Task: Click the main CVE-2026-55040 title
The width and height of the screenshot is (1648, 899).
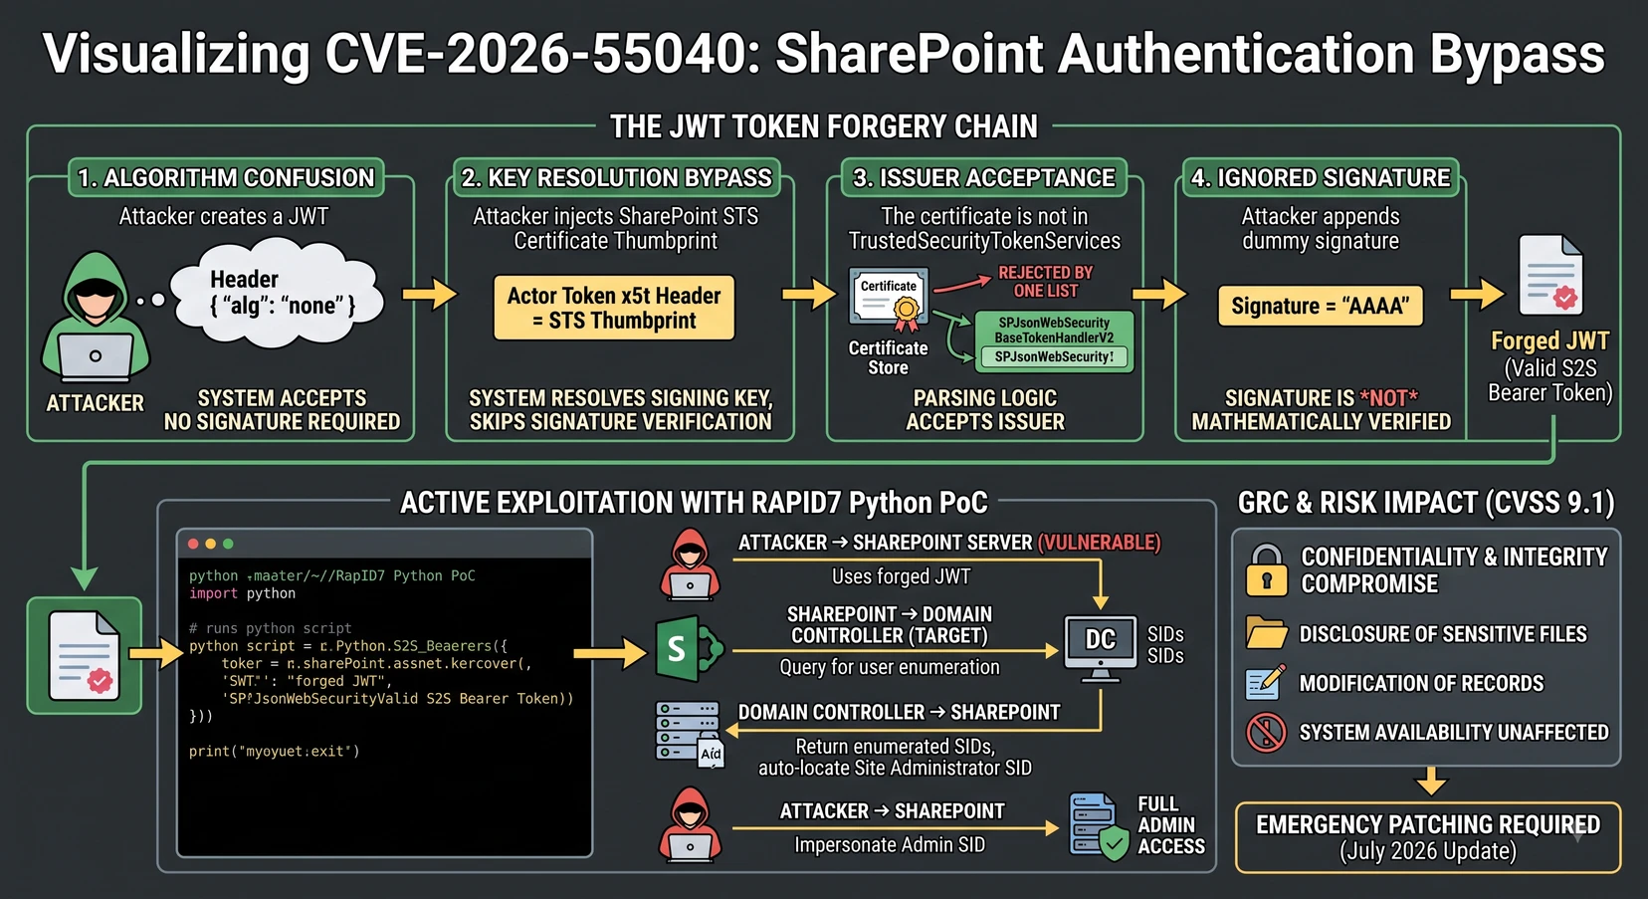Action: click(824, 54)
